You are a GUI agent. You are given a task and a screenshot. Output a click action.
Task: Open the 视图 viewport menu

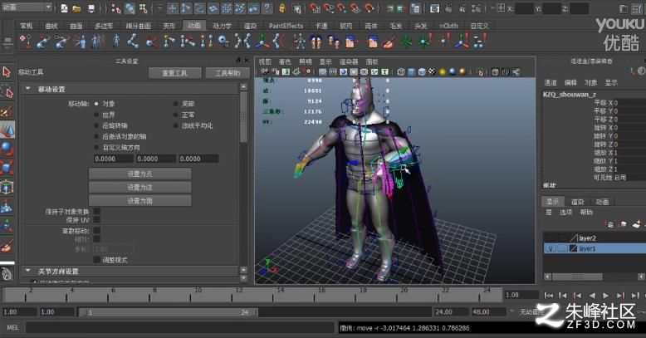pyautogui.click(x=265, y=61)
